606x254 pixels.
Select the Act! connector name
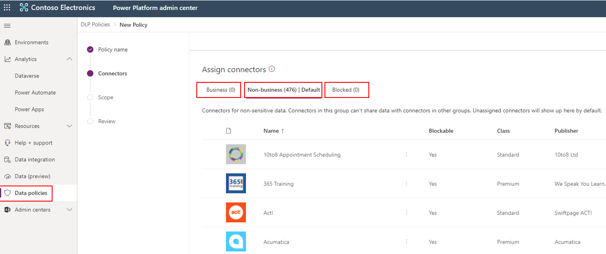click(268, 213)
